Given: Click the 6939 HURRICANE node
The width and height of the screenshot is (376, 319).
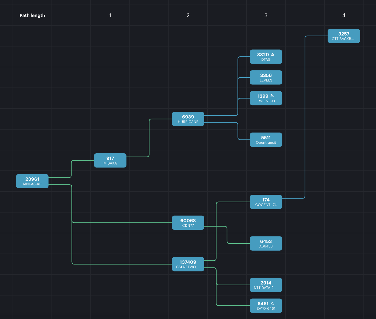Looking at the screenshot, I should pos(188,119).
